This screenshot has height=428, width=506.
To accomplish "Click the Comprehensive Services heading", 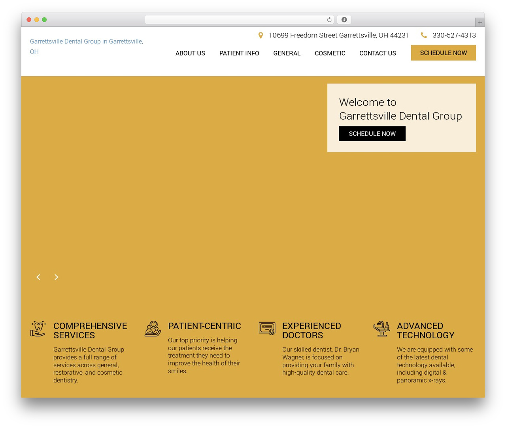I will tap(90, 330).
